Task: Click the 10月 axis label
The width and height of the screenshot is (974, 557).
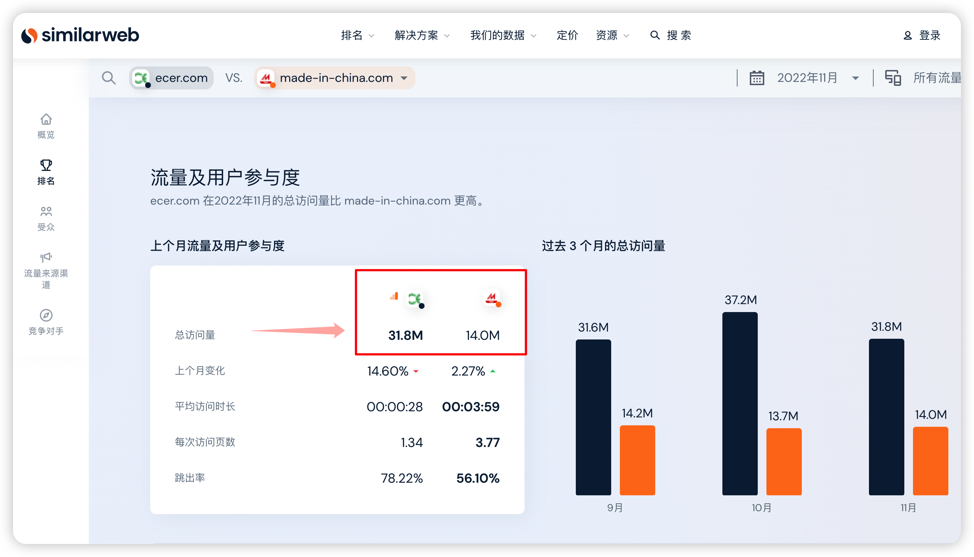Action: tap(762, 508)
